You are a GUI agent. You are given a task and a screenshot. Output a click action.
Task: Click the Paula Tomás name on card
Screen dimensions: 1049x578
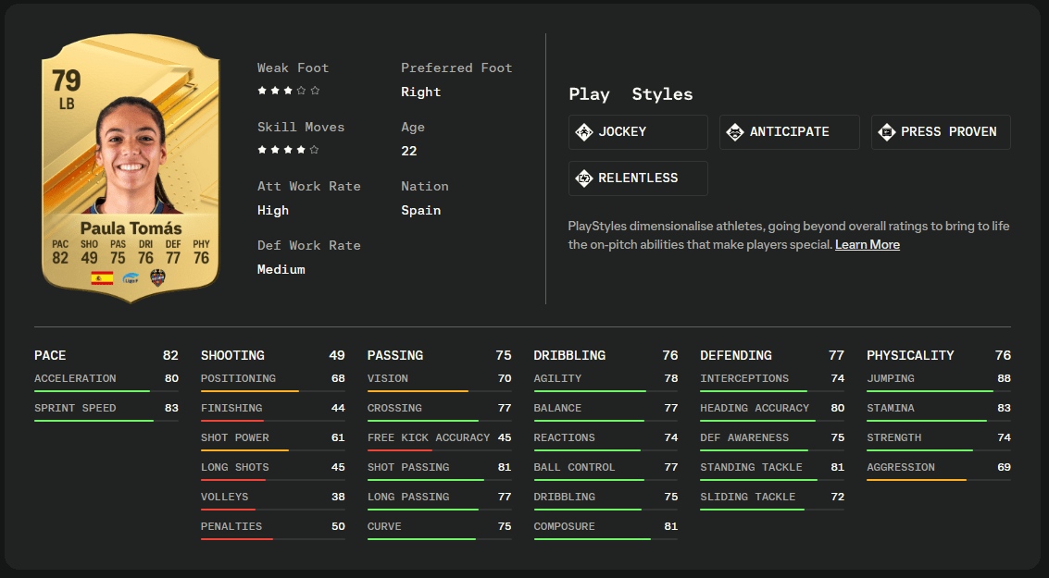pos(131,228)
